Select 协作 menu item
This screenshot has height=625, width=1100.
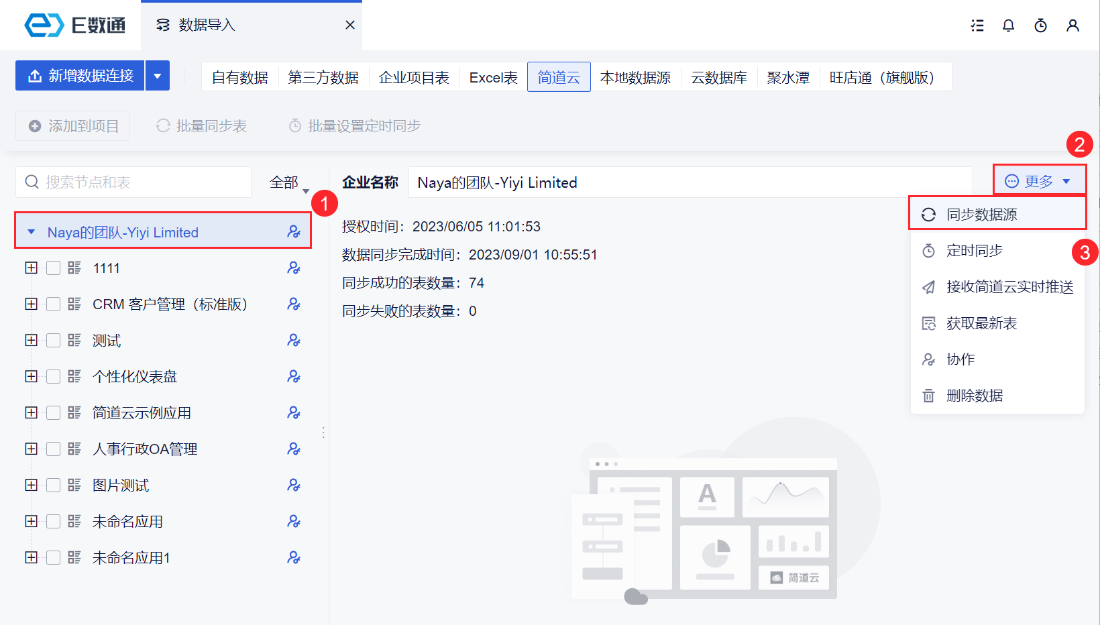(997, 359)
